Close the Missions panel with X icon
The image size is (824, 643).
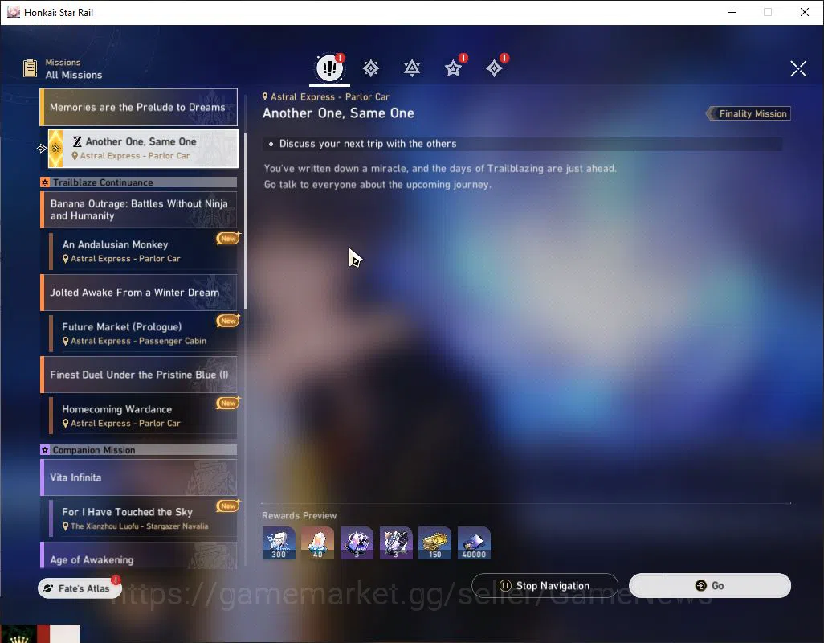click(798, 68)
